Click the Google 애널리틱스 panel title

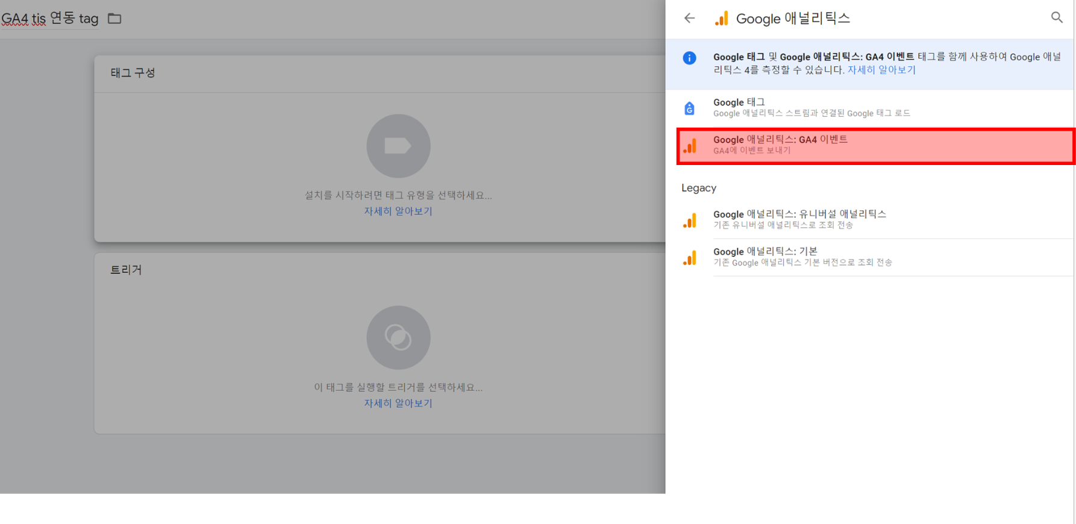pyautogui.click(x=793, y=19)
